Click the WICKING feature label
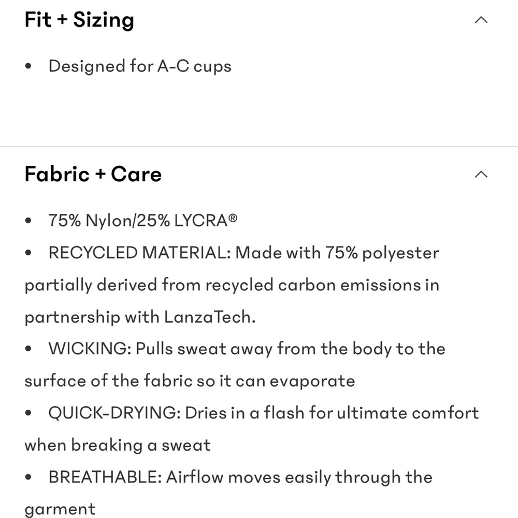Screen dimensions: 518x518 coord(90,349)
